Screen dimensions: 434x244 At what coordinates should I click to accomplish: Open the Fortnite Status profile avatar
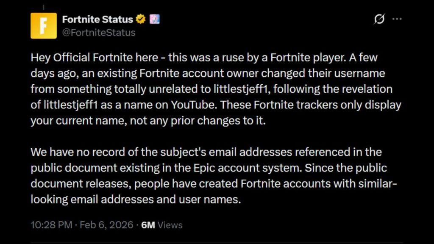click(44, 26)
